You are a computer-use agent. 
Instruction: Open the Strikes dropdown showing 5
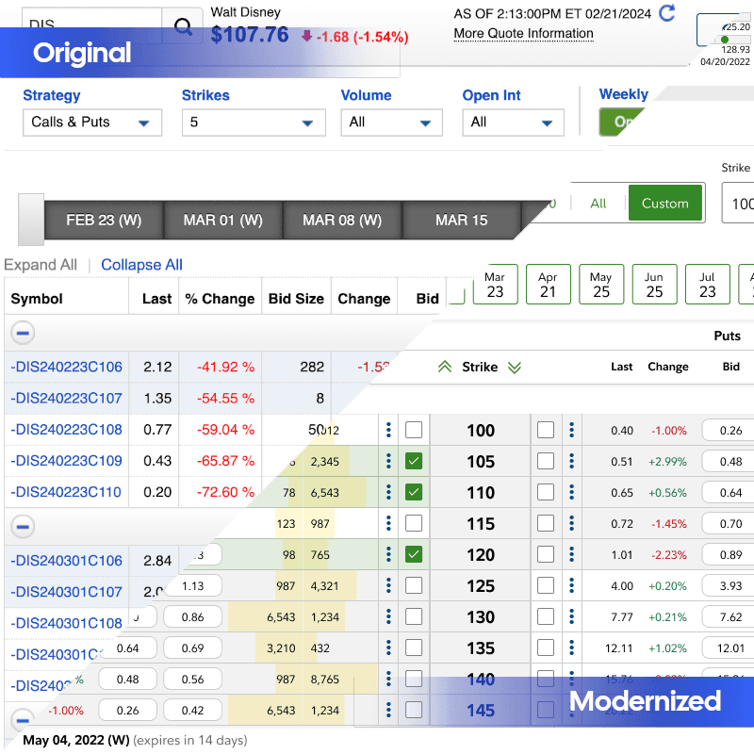pyautogui.click(x=254, y=123)
